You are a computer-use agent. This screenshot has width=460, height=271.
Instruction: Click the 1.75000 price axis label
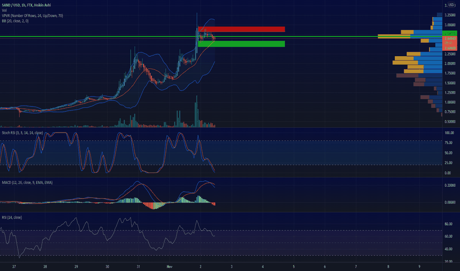pyautogui.click(x=450, y=73)
